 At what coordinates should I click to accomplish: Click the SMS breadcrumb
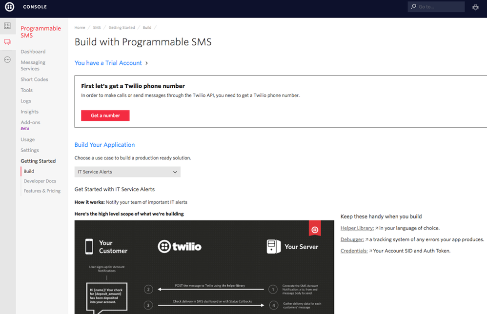97,28
